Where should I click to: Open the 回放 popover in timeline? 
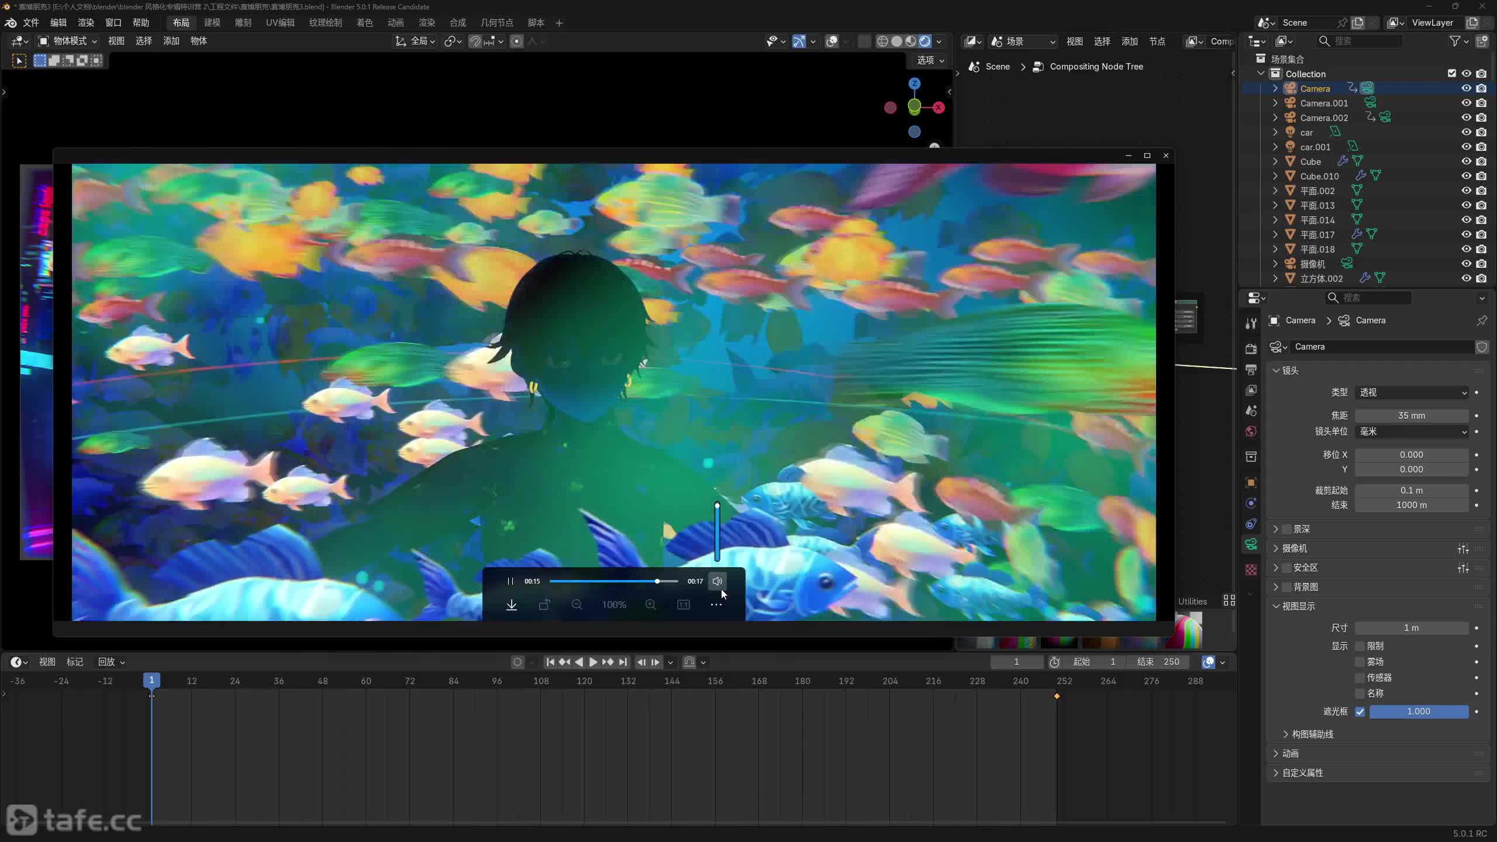click(x=111, y=662)
